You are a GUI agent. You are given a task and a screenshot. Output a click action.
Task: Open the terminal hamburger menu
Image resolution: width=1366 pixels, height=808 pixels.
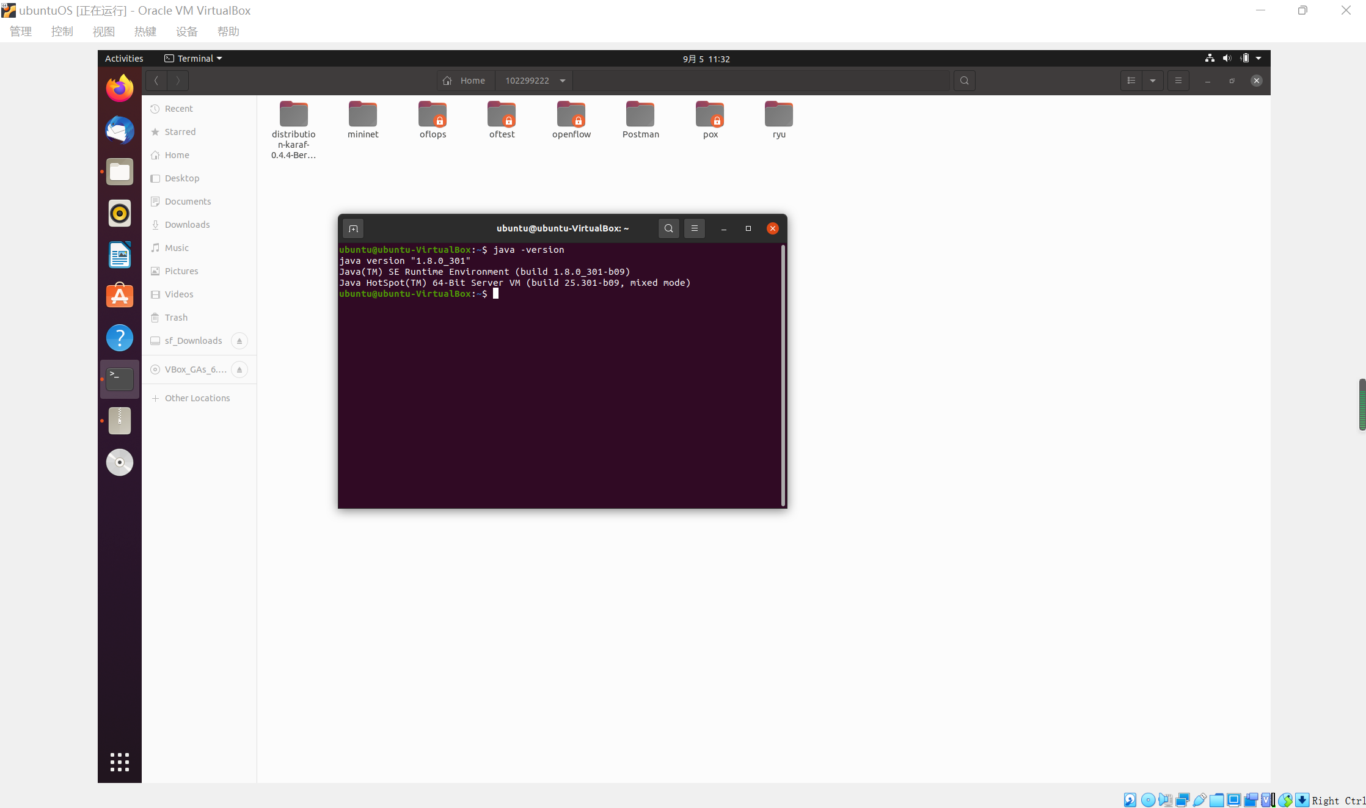click(694, 228)
